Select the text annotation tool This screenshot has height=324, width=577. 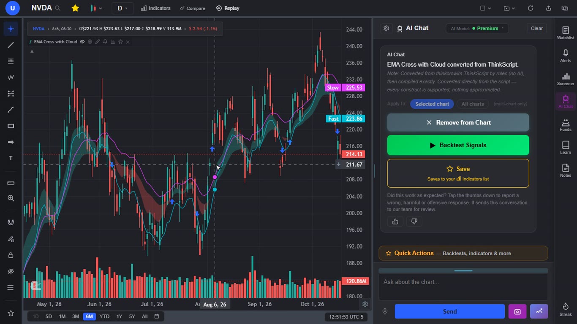click(x=11, y=159)
